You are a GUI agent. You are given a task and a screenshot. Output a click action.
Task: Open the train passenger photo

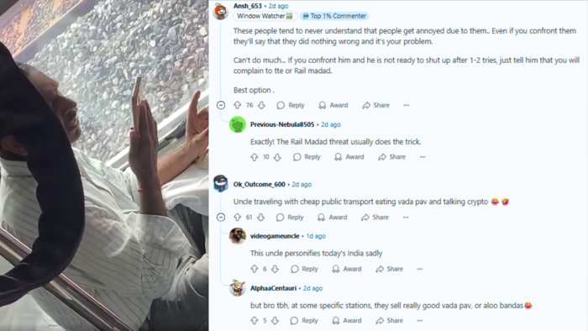tap(104, 165)
